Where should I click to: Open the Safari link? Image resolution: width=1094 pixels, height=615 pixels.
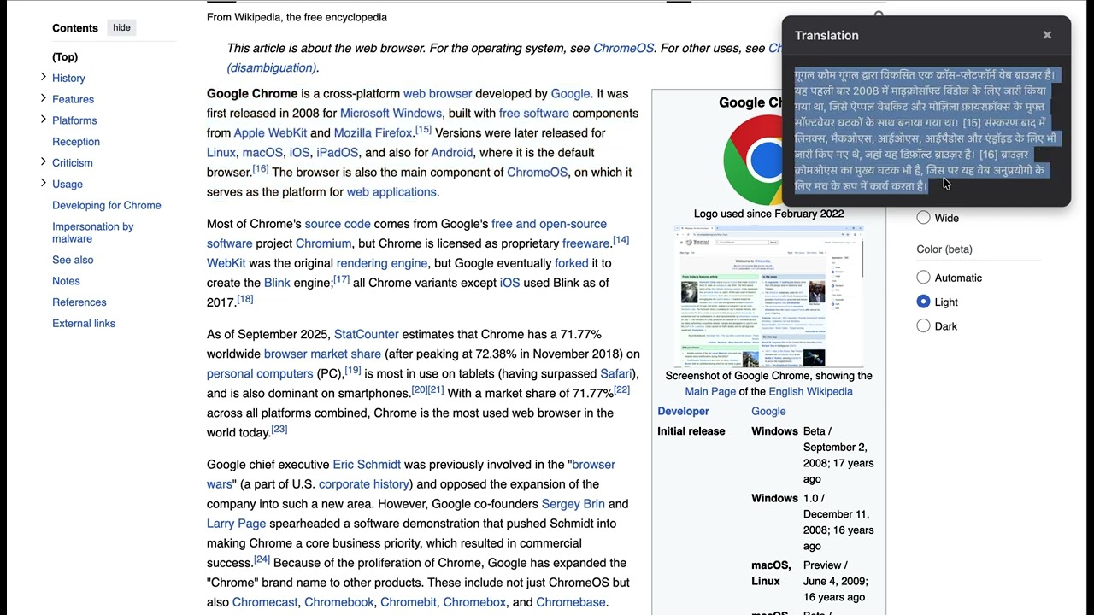[616, 373]
